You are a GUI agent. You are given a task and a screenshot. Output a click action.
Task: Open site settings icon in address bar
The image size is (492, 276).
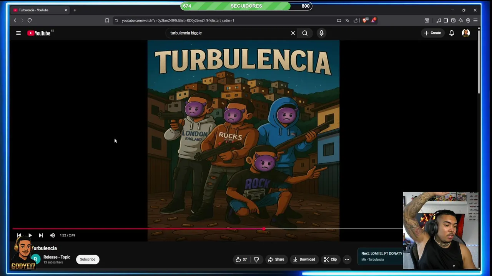[116, 20]
